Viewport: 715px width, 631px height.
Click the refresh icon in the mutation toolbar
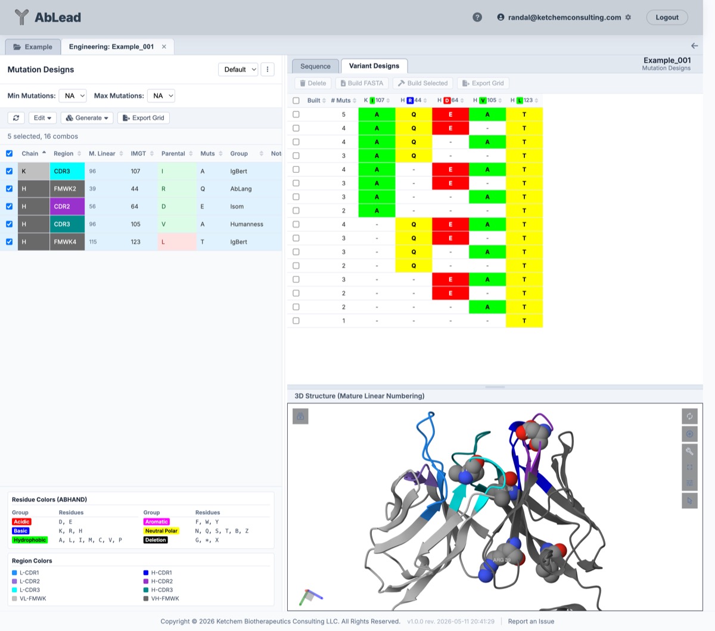(16, 118)
